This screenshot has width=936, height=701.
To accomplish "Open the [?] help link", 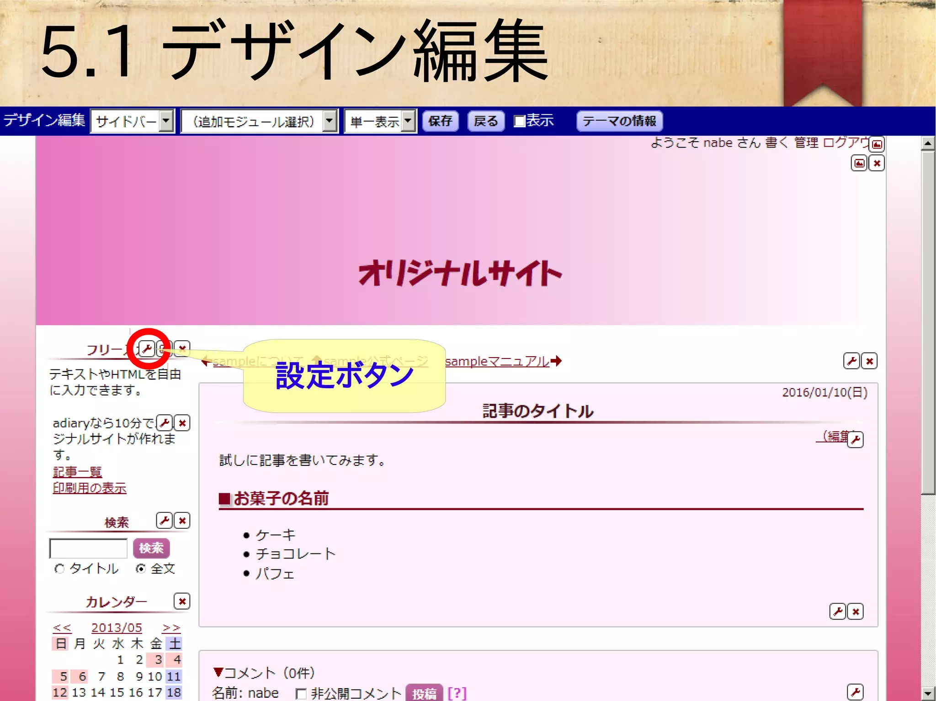I will tap(457, 693).
